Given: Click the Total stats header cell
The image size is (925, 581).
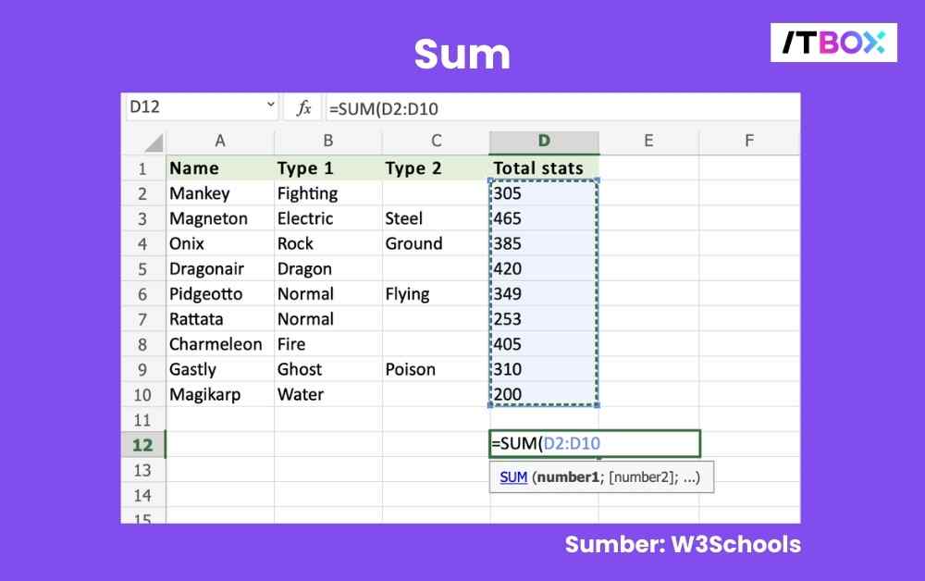Looking at the screenshot, I should (x=544, y=168).
